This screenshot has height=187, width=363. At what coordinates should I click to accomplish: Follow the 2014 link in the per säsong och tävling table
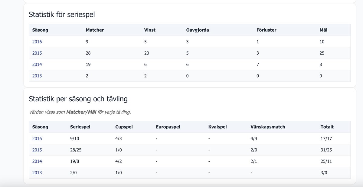point(37,161)
